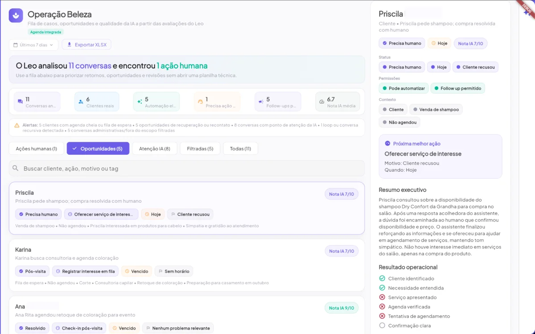Click X icon beside Agenda verificada
535x334 pixels.
[x=382, y=307]
